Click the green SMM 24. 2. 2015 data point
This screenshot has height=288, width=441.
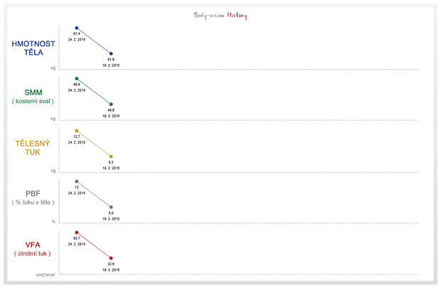pos(77,78)
